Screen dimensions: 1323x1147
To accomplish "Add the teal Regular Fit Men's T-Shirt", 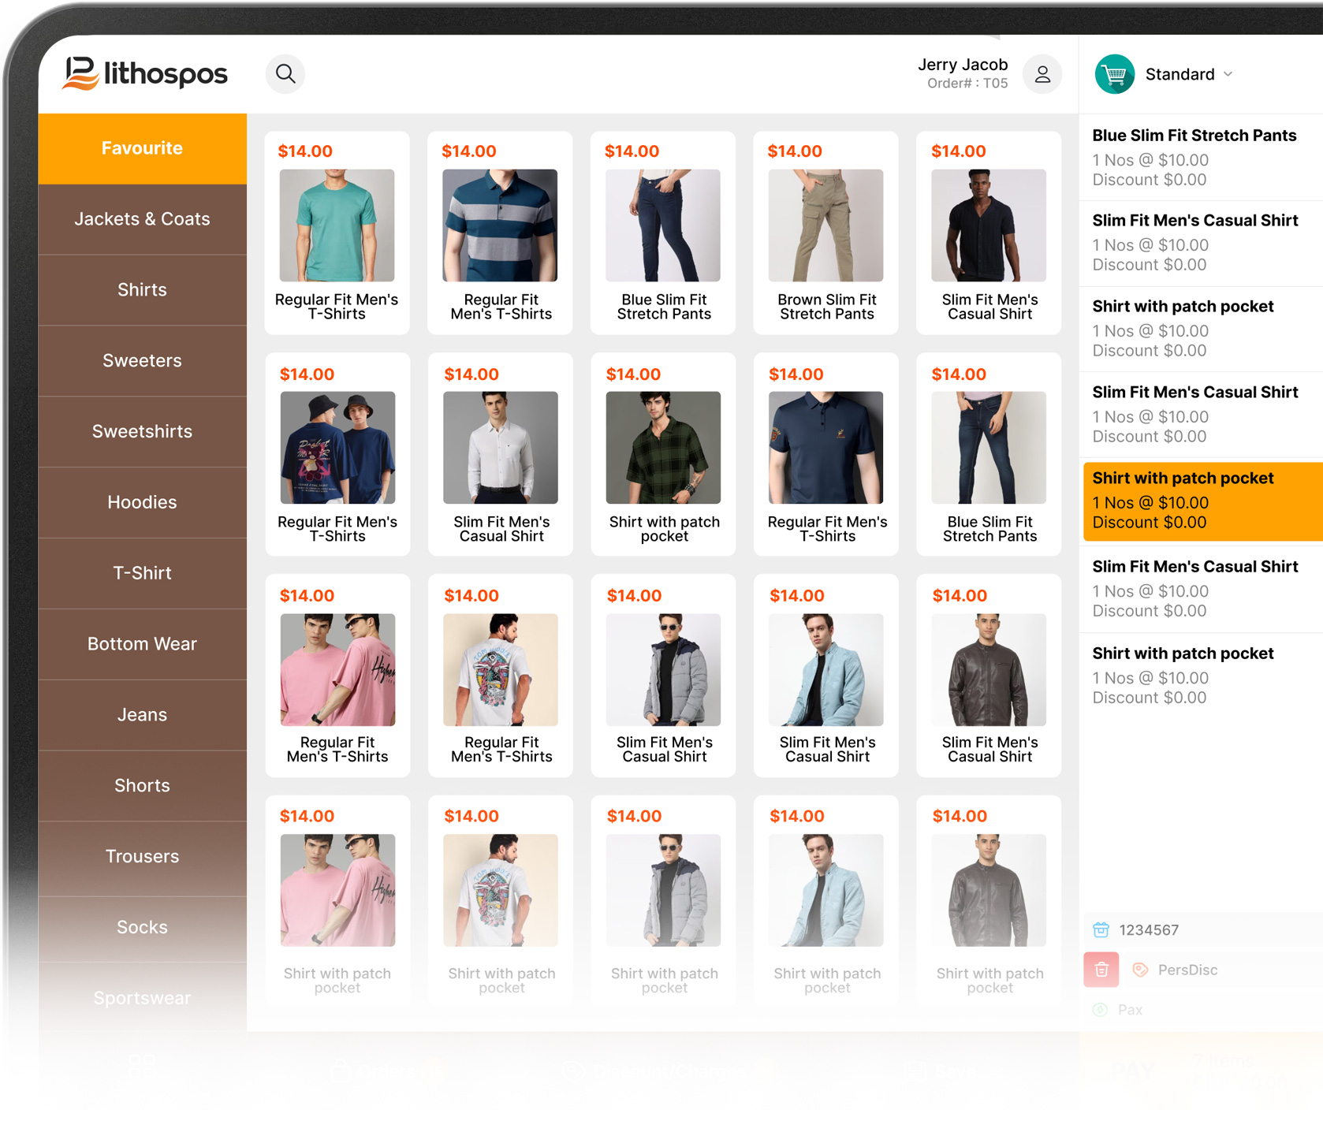I will pyautogui.click(x=337, y=233).
